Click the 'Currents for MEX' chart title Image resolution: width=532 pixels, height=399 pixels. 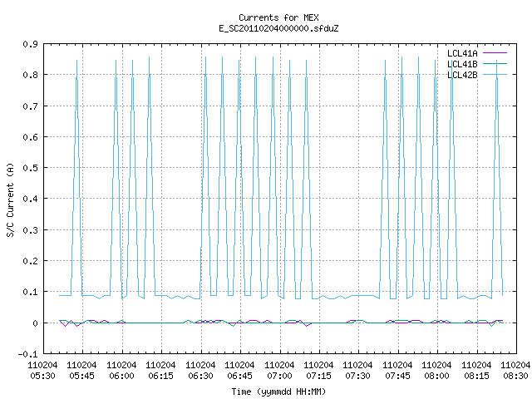click(x=278, y=17)
